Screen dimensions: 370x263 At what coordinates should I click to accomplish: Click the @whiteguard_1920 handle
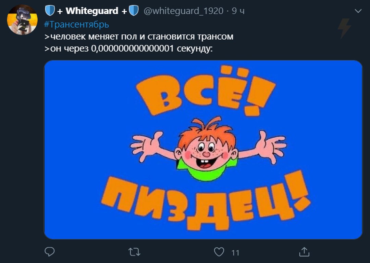[x=183, y=11]
